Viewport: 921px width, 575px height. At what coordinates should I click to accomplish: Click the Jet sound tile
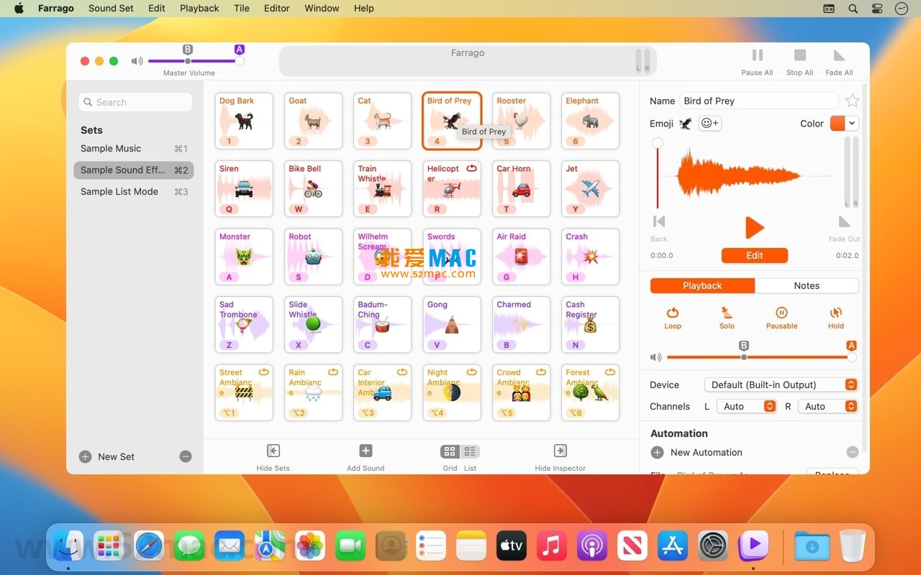pyautogui.click(x=590, y=188)
